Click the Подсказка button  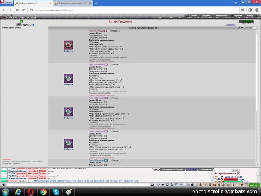(231, 25)
